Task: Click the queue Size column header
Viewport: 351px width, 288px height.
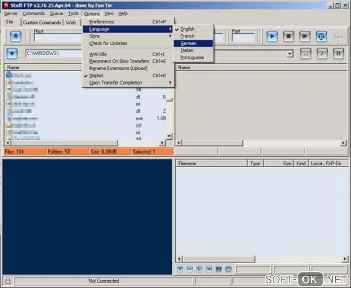Action: point(278,164)
